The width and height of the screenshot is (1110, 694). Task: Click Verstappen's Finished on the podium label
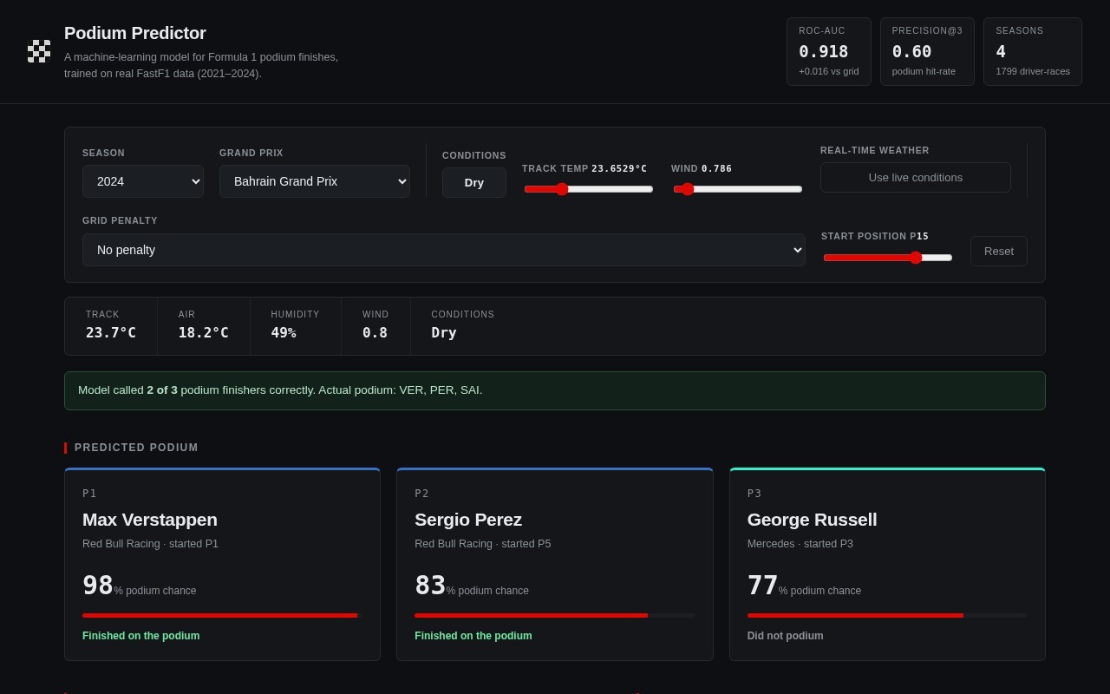pos(141,636)
